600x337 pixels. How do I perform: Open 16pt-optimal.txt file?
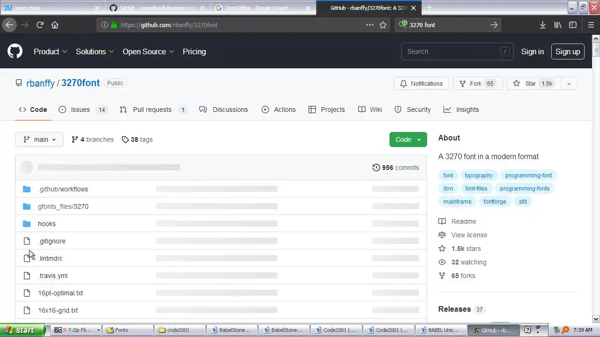point(60,293)
